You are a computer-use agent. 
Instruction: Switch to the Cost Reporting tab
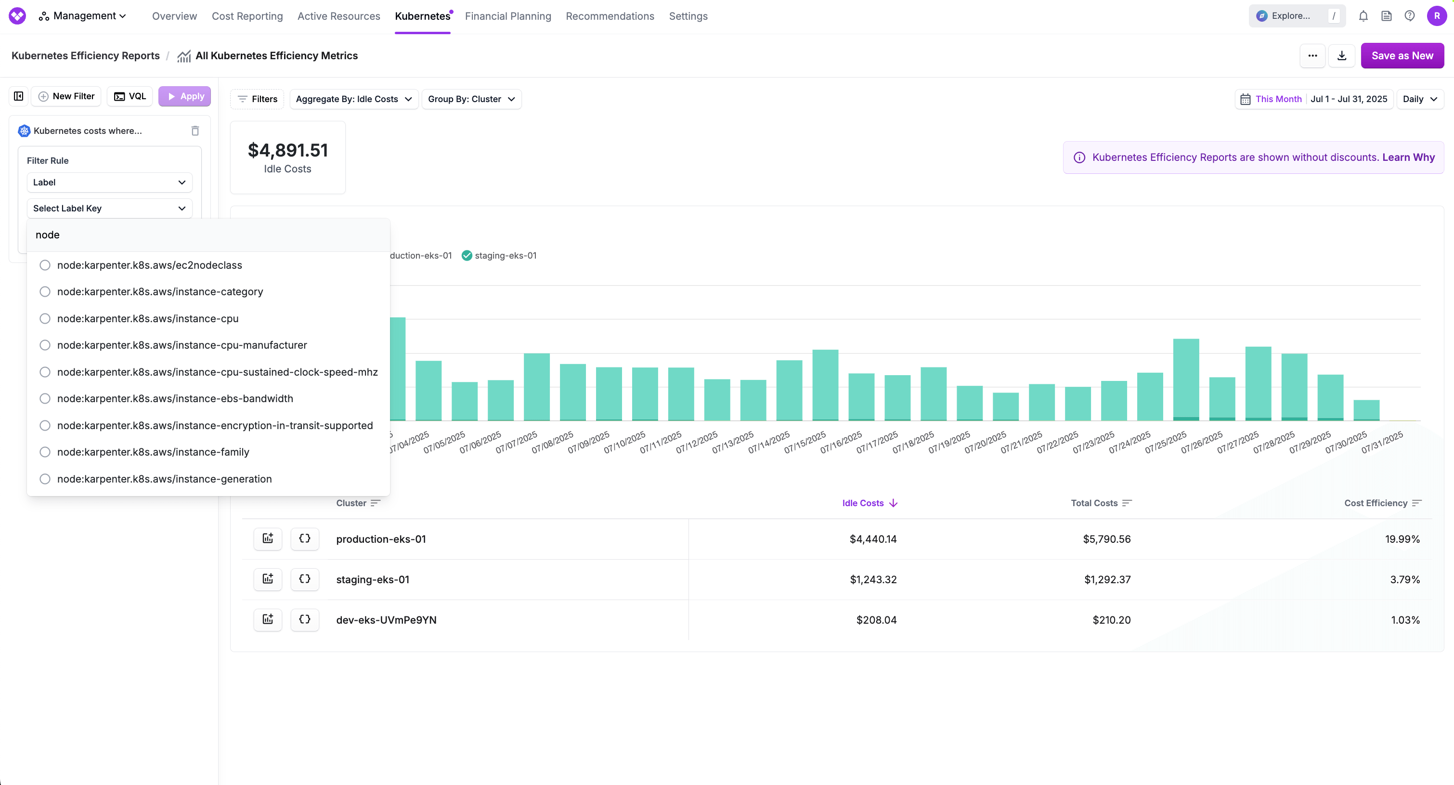247,16
